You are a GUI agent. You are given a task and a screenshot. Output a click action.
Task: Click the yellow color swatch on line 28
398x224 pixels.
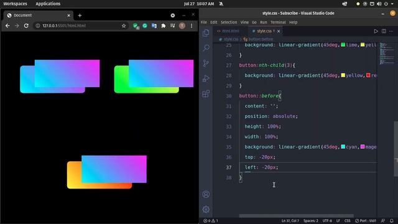343,75
